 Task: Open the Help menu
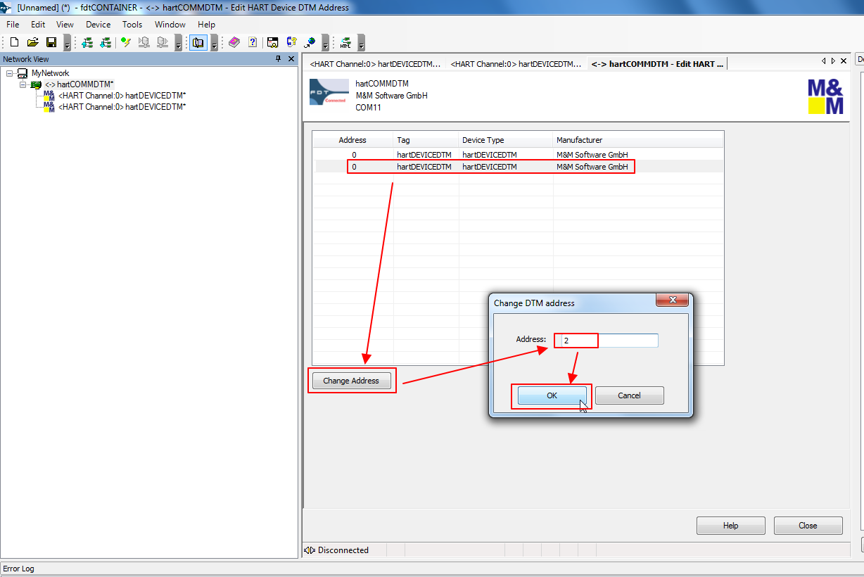pyautogui.click(x=207, y=25)
